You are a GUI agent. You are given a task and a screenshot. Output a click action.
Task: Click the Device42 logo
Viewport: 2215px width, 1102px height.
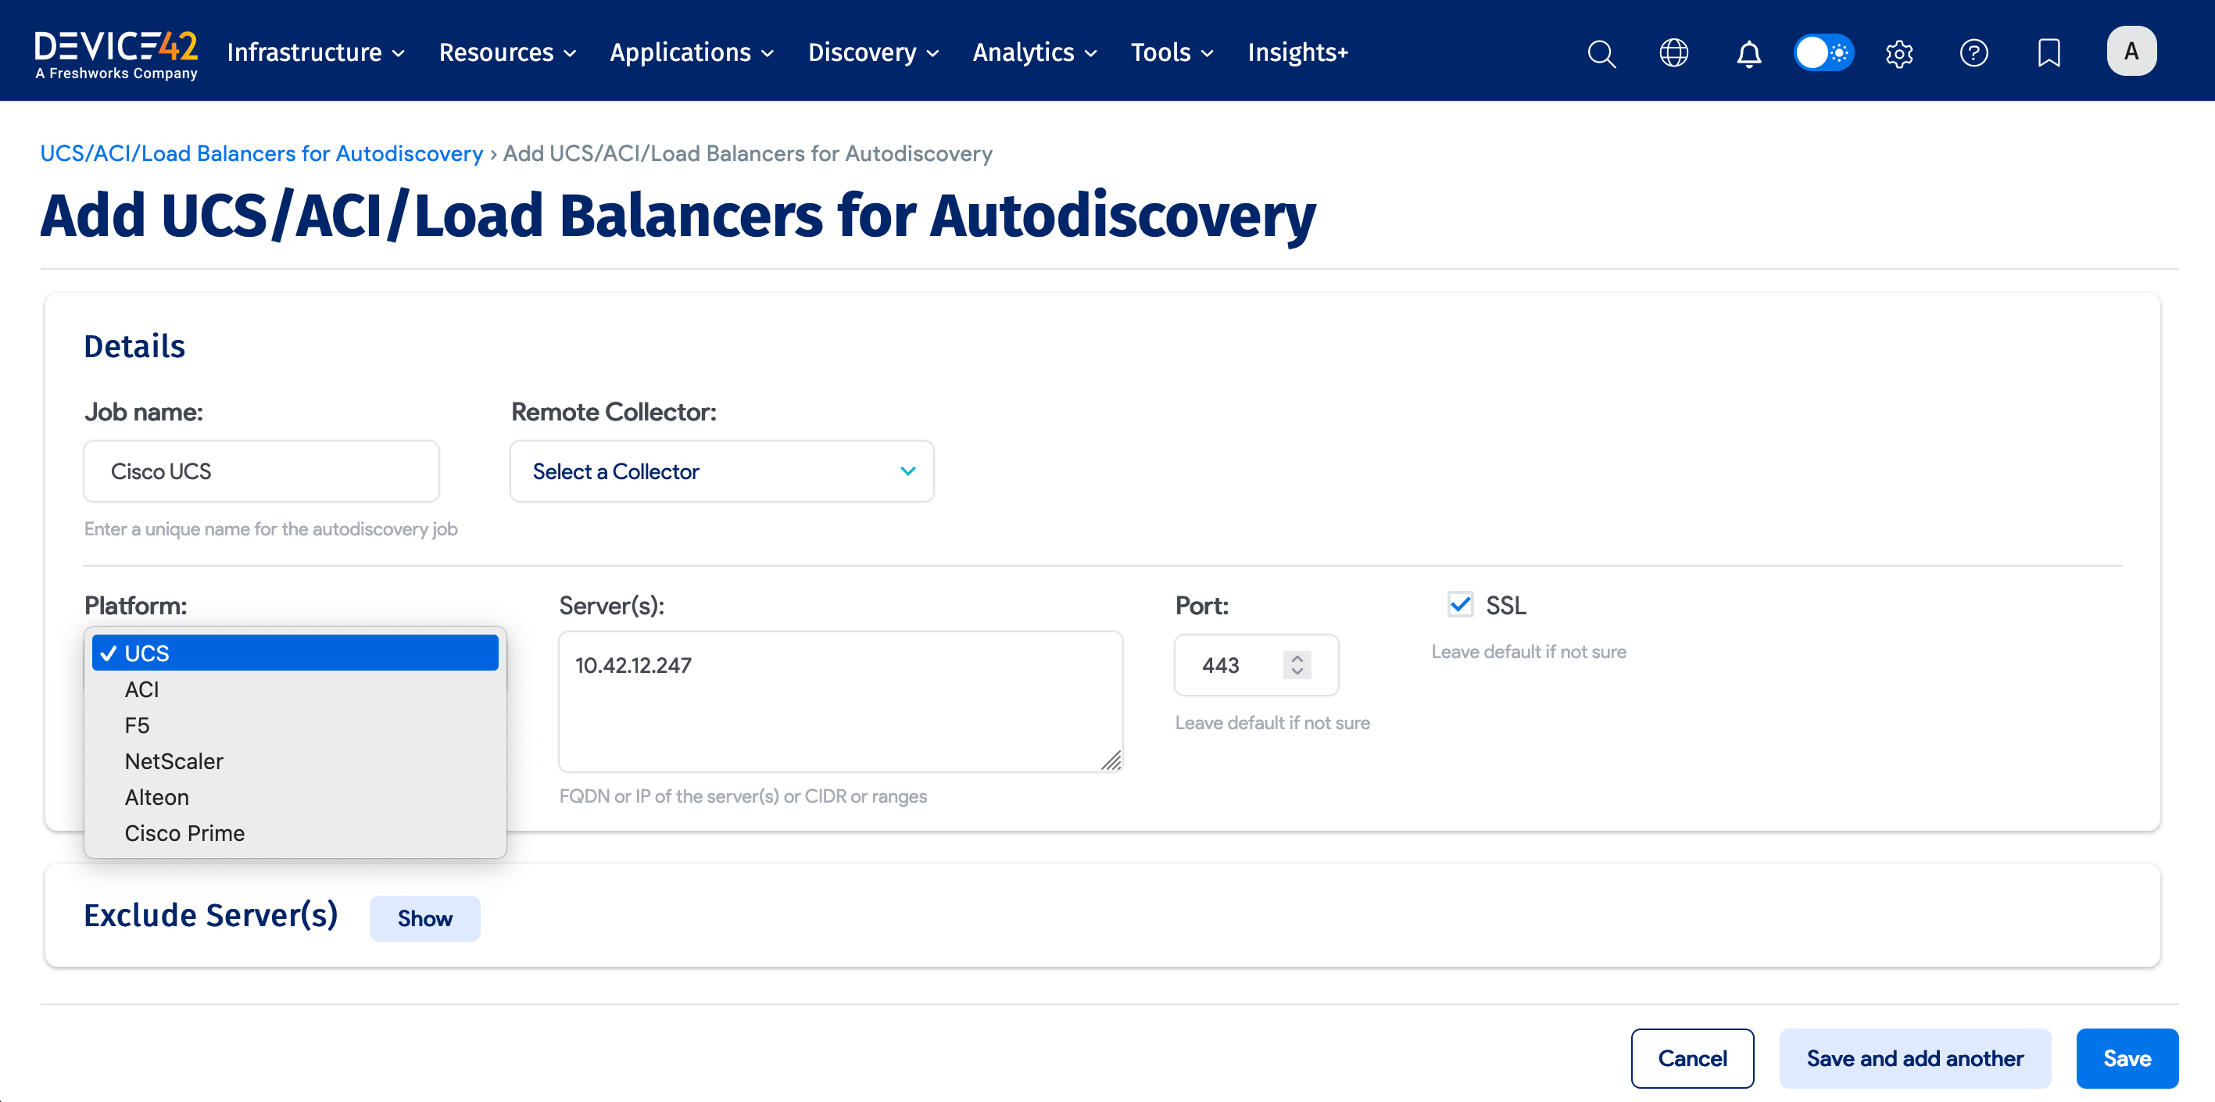pos(116,53)
